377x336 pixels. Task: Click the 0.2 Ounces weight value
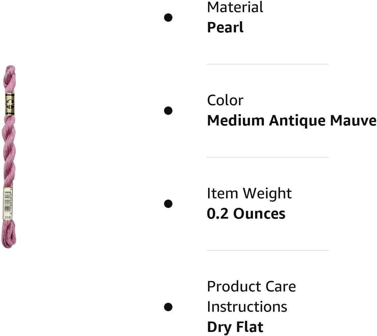pyautogui.click(x=246, y=214)
